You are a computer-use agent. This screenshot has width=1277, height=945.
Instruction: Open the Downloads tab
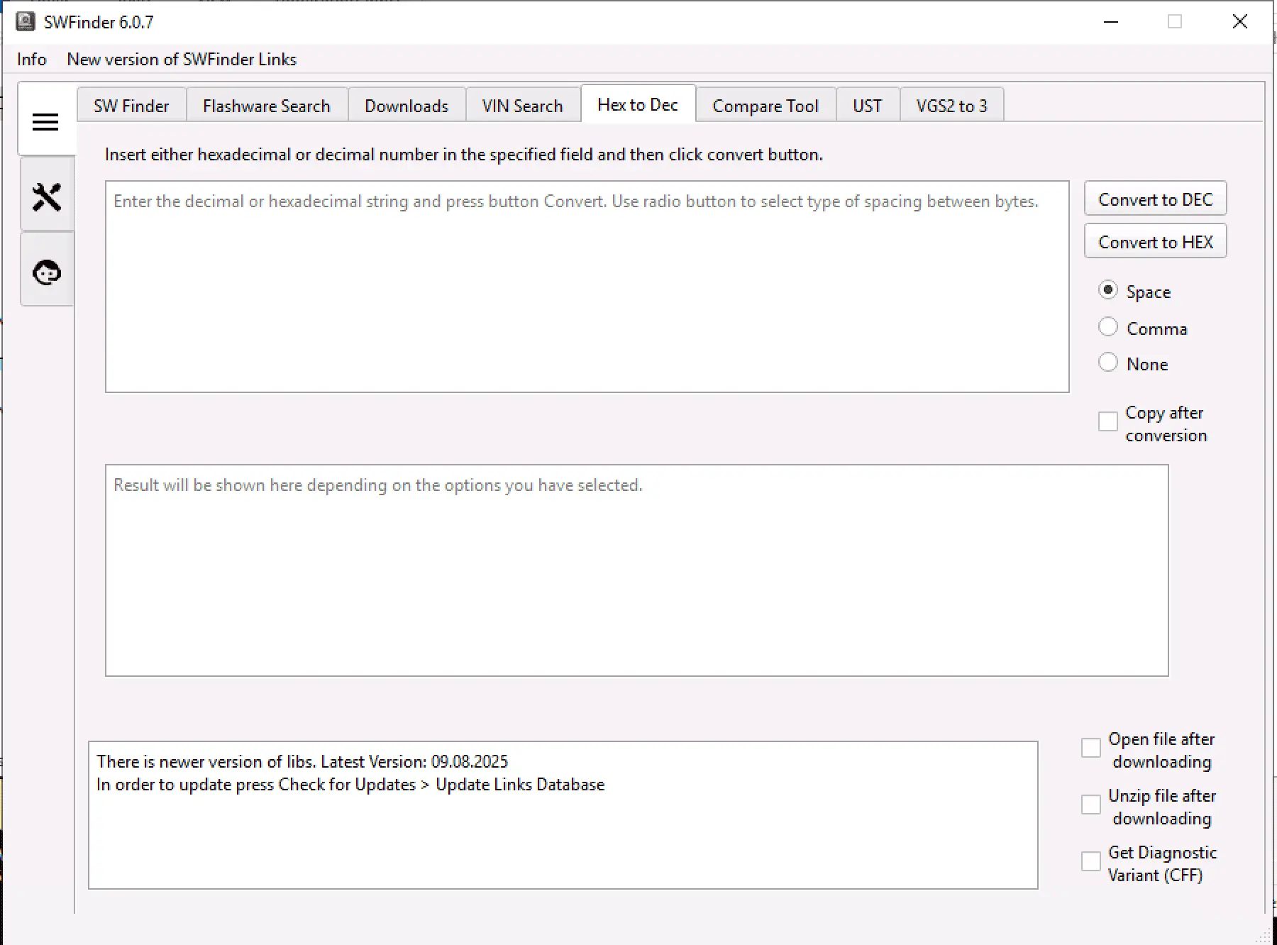[x=407, y=106]
